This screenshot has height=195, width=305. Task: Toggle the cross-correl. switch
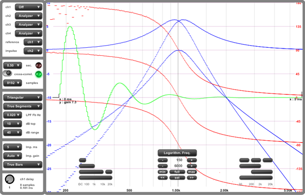(x=8, y=73)
